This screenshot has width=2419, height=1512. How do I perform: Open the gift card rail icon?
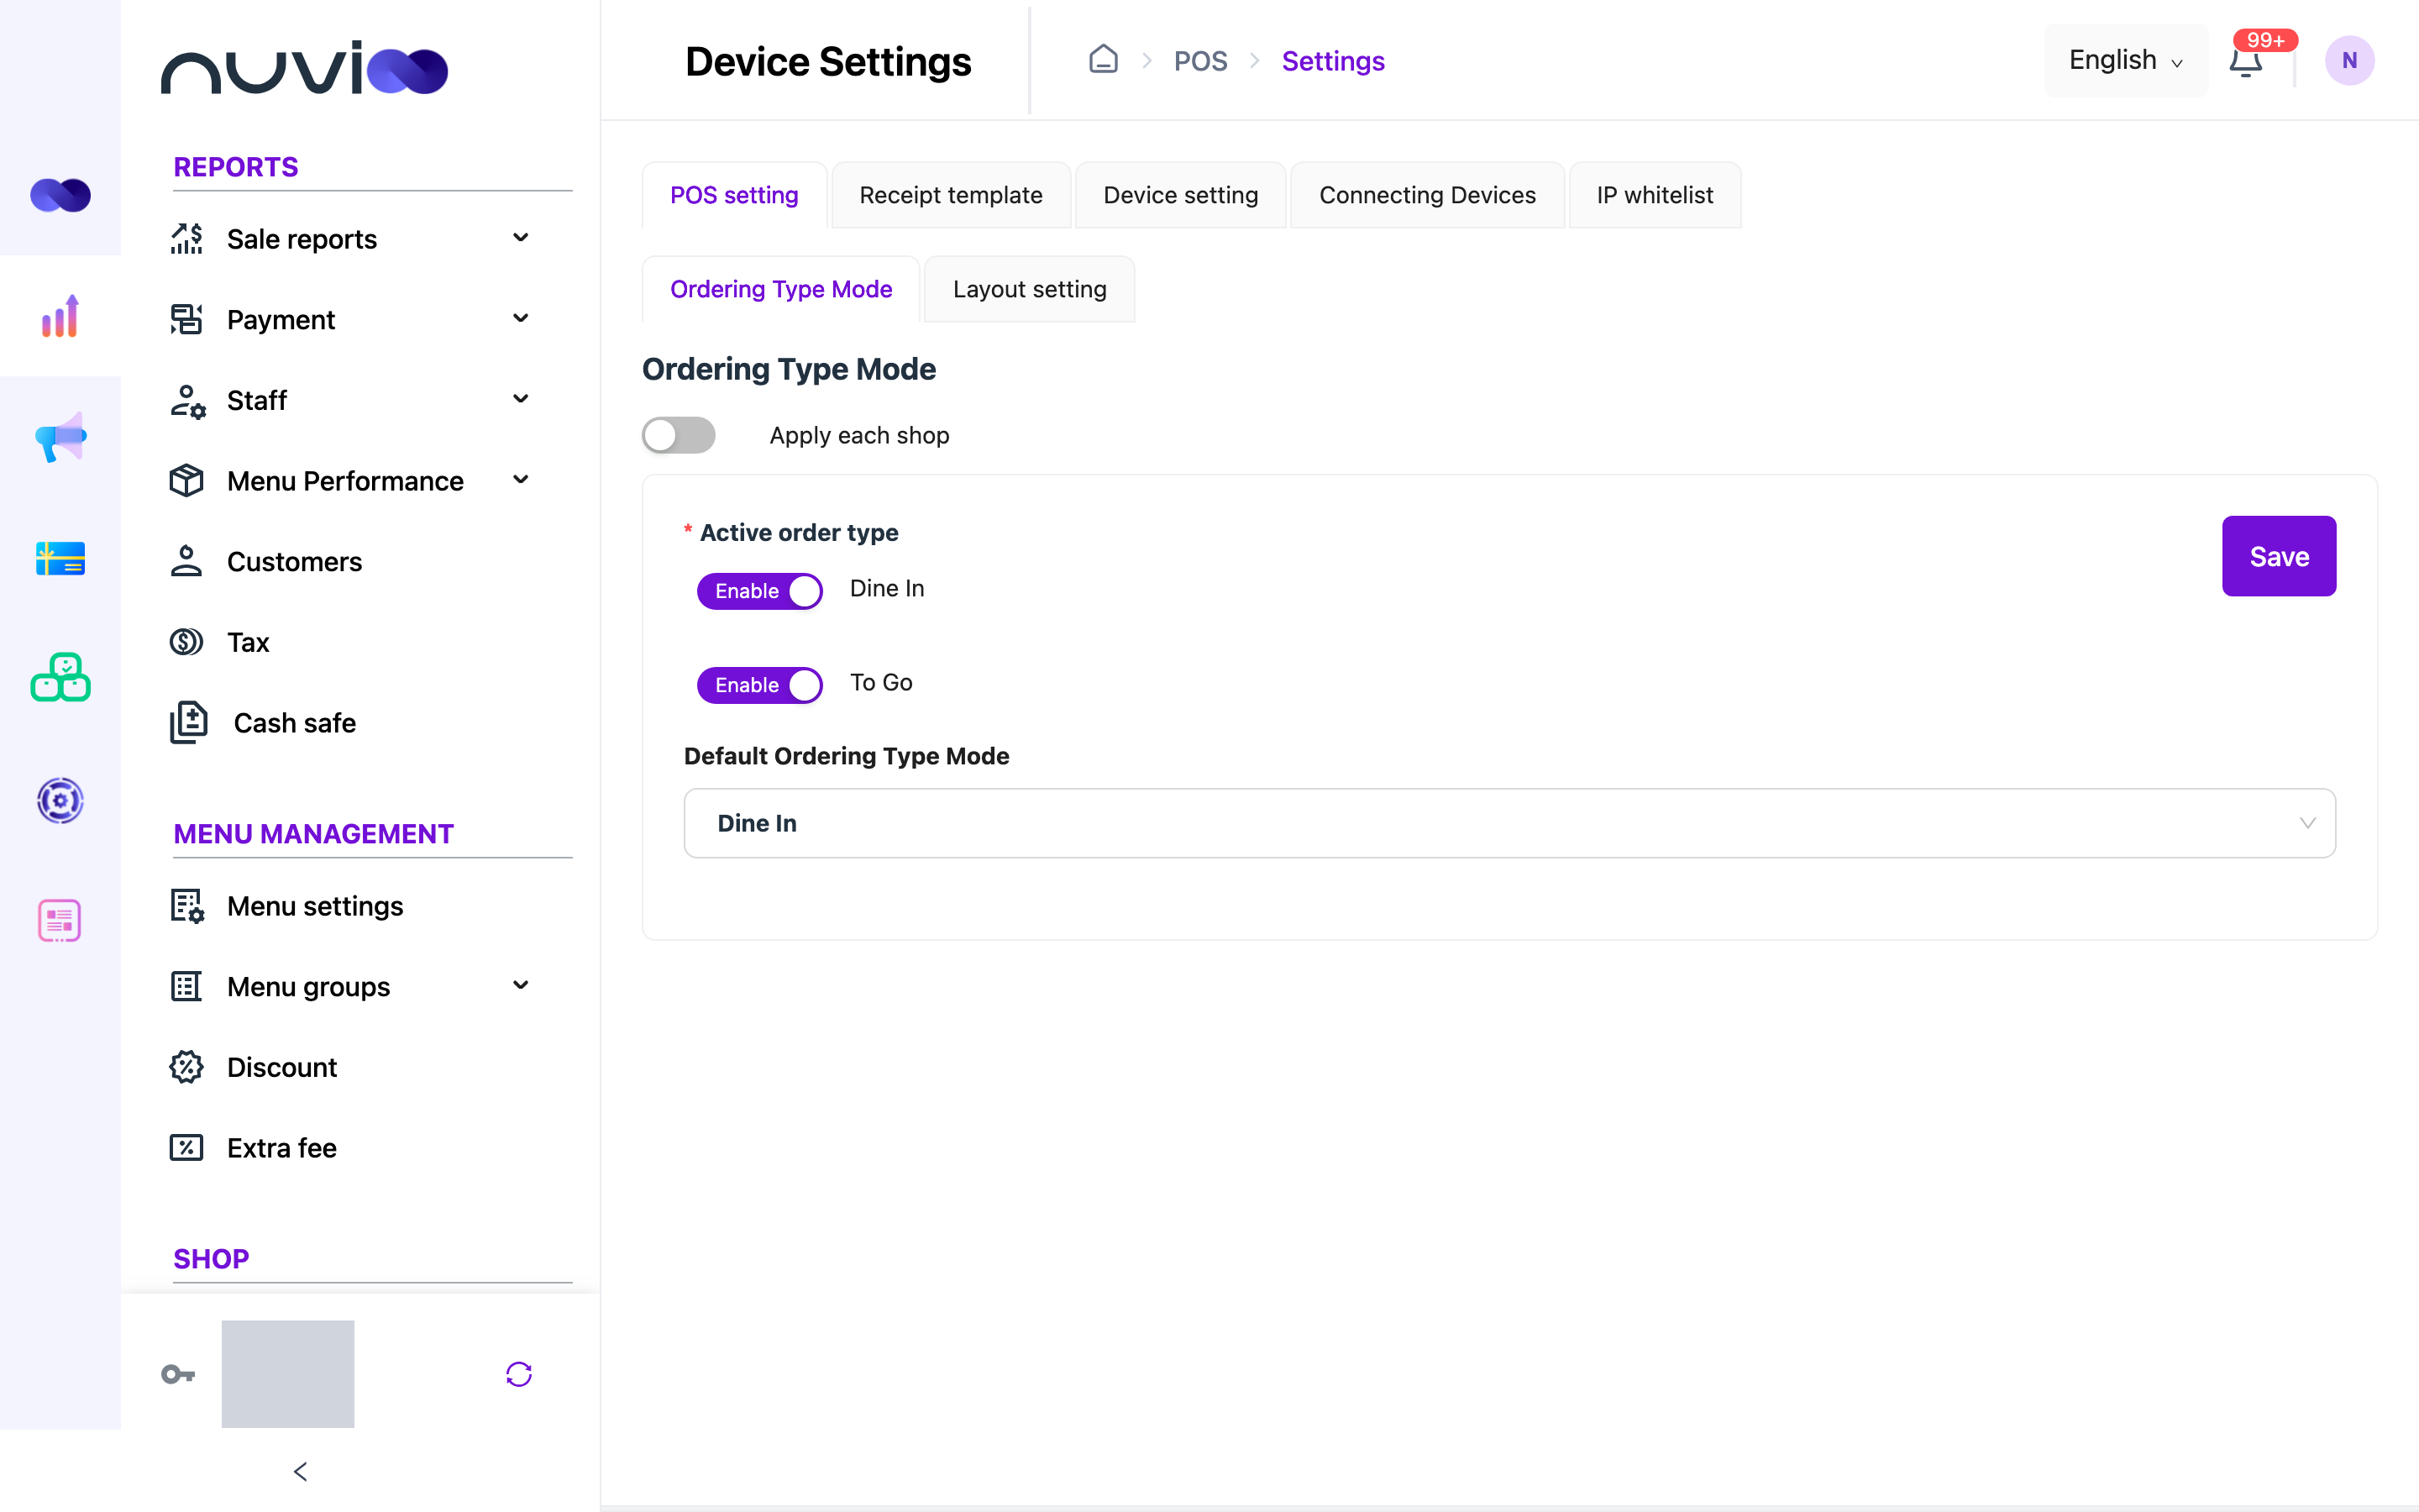coord(60,558)
